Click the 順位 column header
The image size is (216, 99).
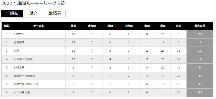point(7,26)
